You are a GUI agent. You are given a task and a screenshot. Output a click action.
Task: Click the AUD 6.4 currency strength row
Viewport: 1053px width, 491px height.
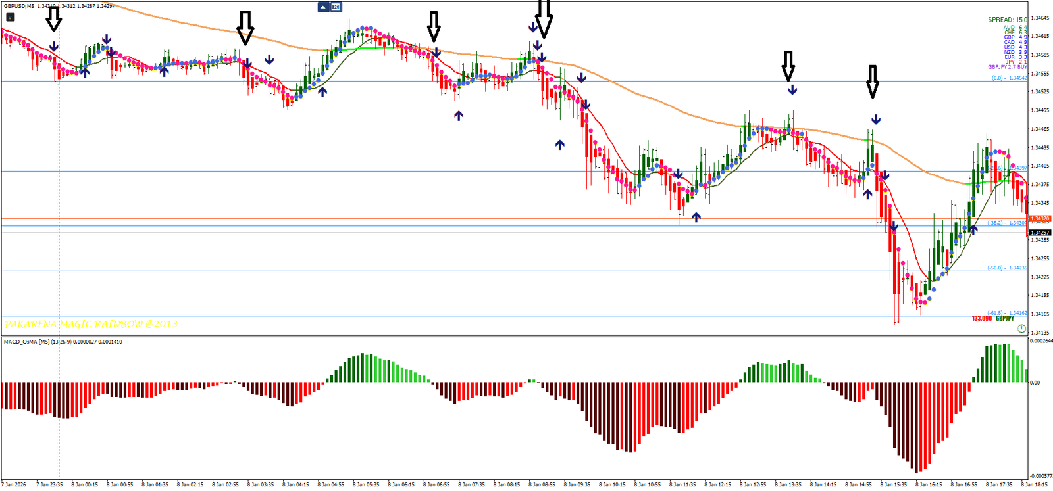tap(1015, 28)
